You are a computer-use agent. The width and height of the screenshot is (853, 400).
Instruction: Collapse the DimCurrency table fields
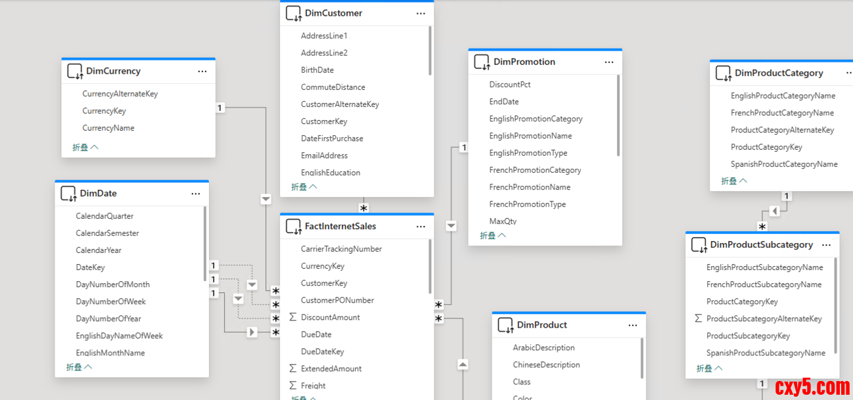[85, 148]
